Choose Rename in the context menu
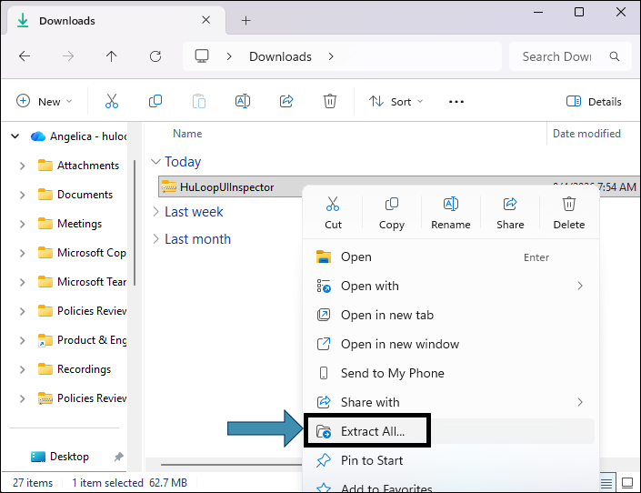Image resolution: width=641 pixels, height=493 pixels. 450,213
